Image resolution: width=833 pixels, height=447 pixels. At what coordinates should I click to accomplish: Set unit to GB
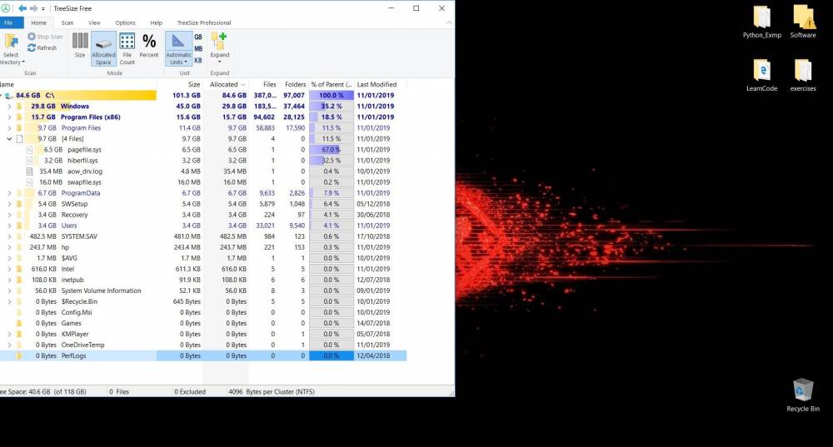point(198,37)
